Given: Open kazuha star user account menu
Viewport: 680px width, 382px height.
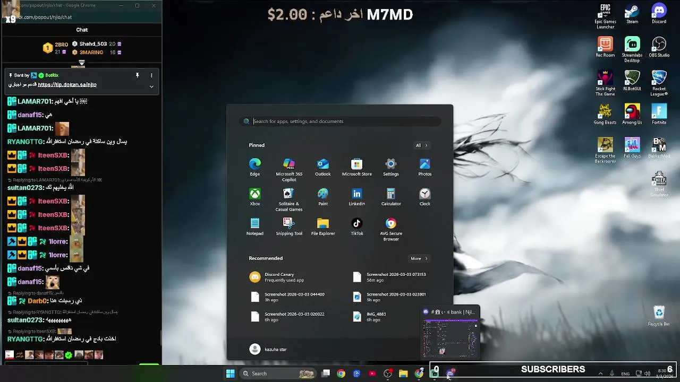Looking at the screenshot, I should (x=268, y=349).
